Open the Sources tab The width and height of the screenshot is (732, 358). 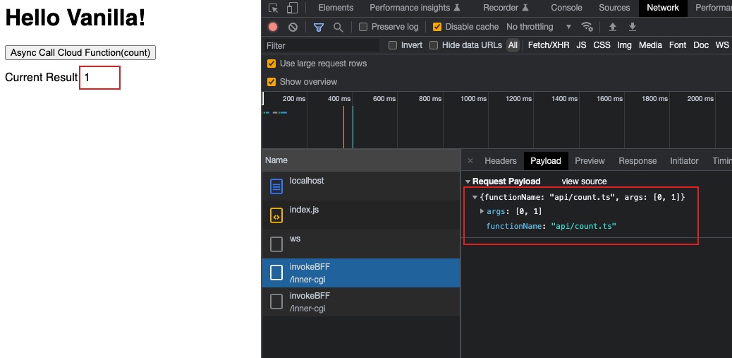click(614, 8)
